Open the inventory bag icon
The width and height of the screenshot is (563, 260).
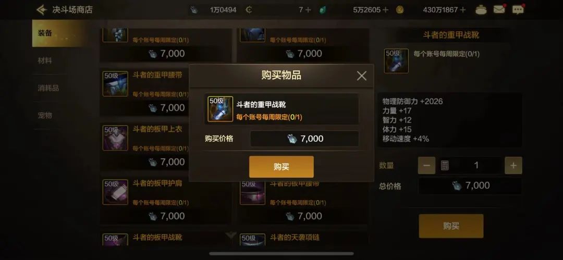click(x=481, y=10)
